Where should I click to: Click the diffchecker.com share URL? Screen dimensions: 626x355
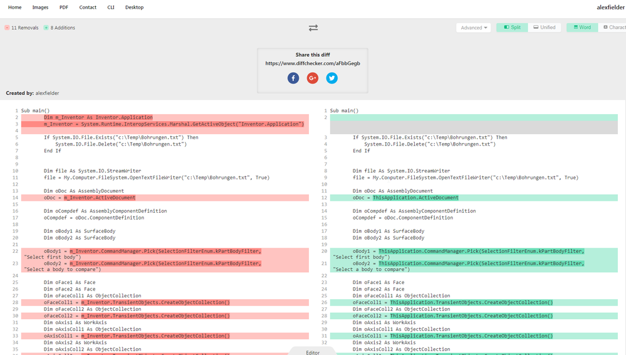[x=313, y=63]
